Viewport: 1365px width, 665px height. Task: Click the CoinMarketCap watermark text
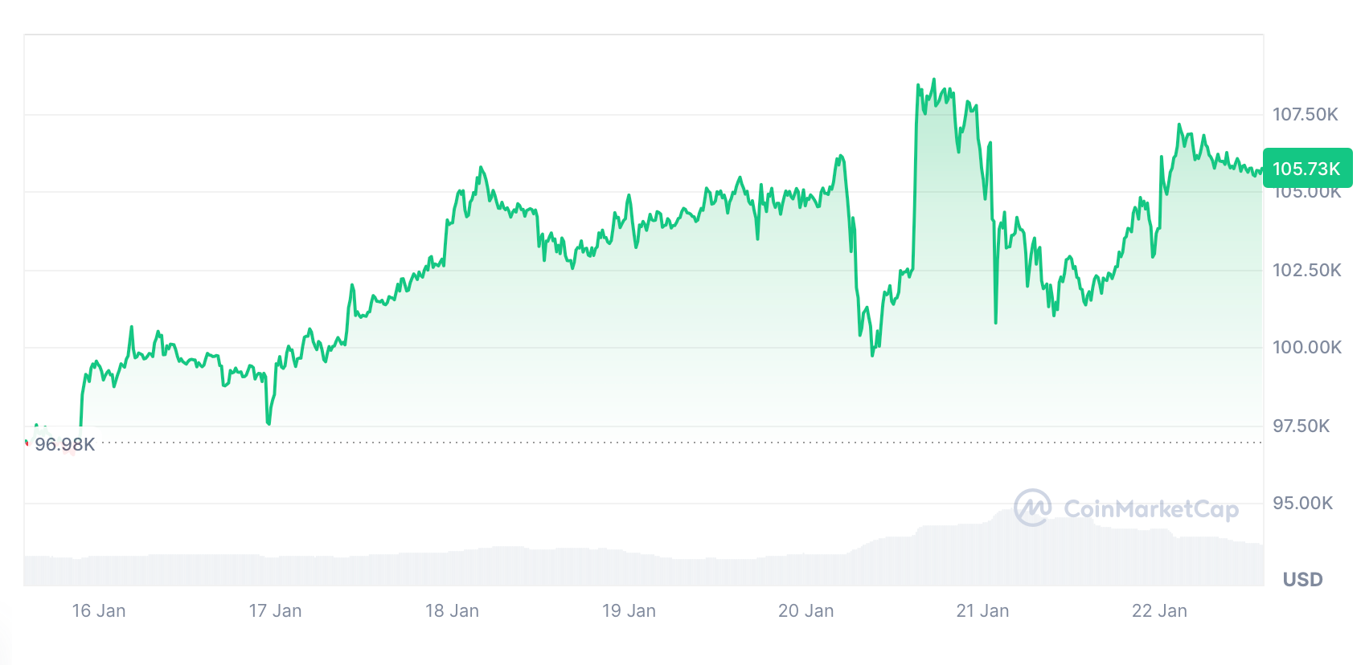(x=1150, y=509)
